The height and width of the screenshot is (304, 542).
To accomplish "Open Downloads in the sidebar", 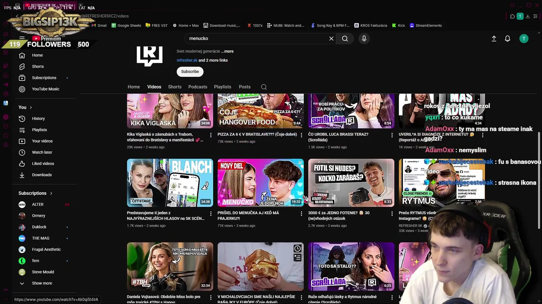I will (41, 175).
